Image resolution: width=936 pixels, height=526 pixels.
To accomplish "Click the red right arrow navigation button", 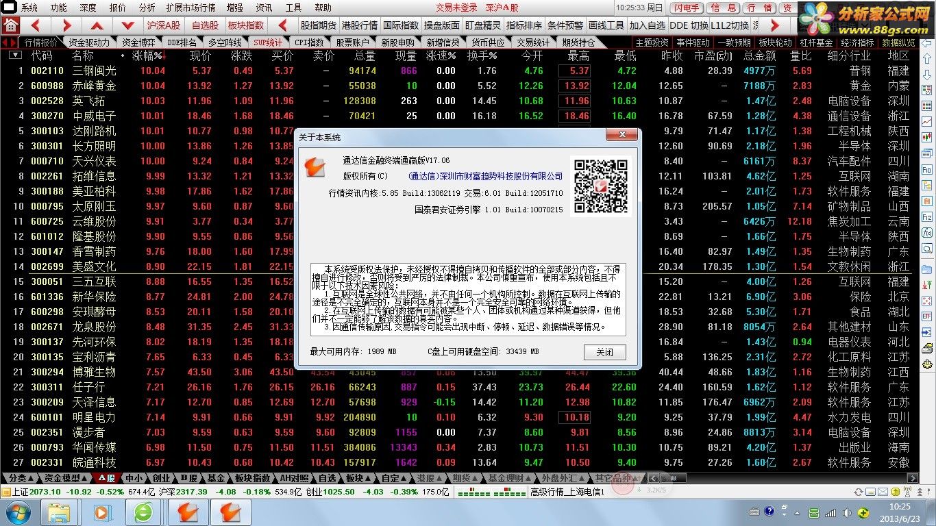I will [67, 25].
